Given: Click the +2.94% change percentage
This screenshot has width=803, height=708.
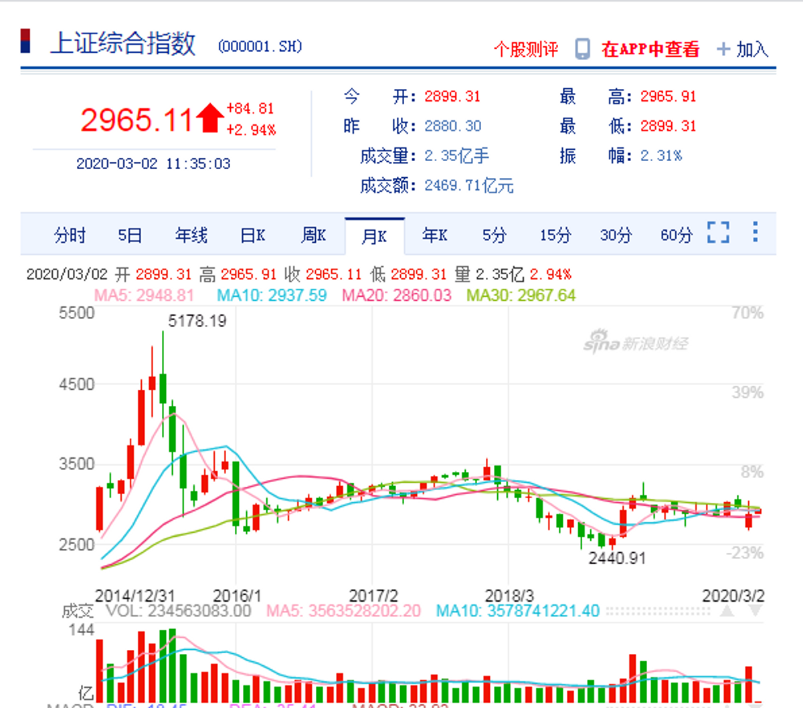Looking at the screenshot, I should tap(251, 130).
